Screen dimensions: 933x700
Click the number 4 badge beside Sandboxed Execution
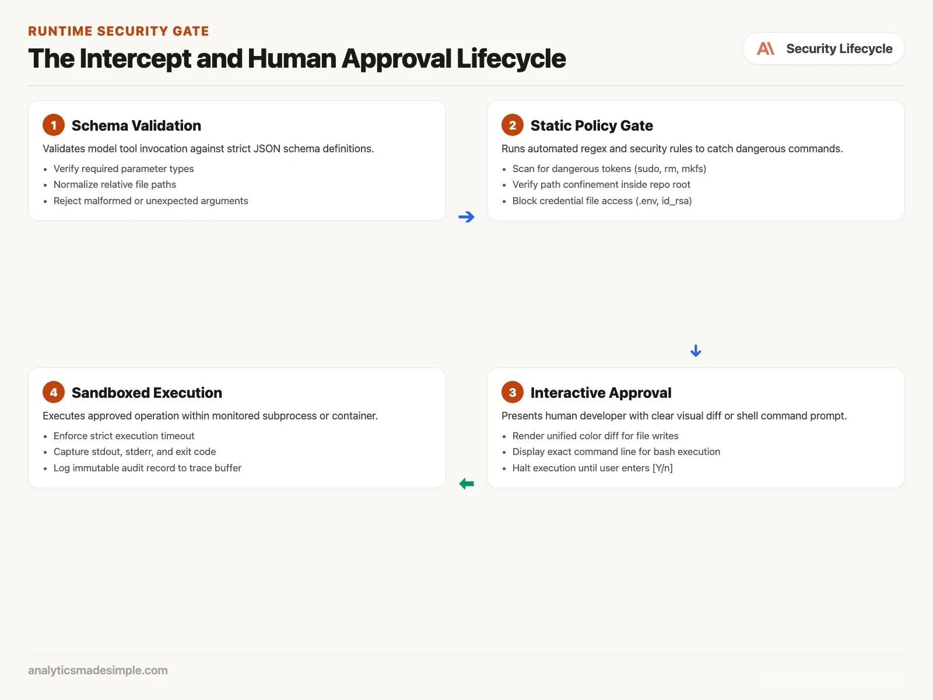[x=54, y=392]
